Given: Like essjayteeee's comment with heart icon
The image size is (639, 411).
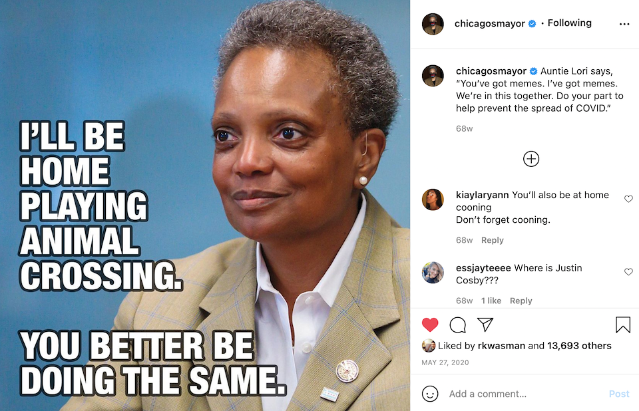Looking at the screenshot, I should pyautogui.click(x=628, y=272).
